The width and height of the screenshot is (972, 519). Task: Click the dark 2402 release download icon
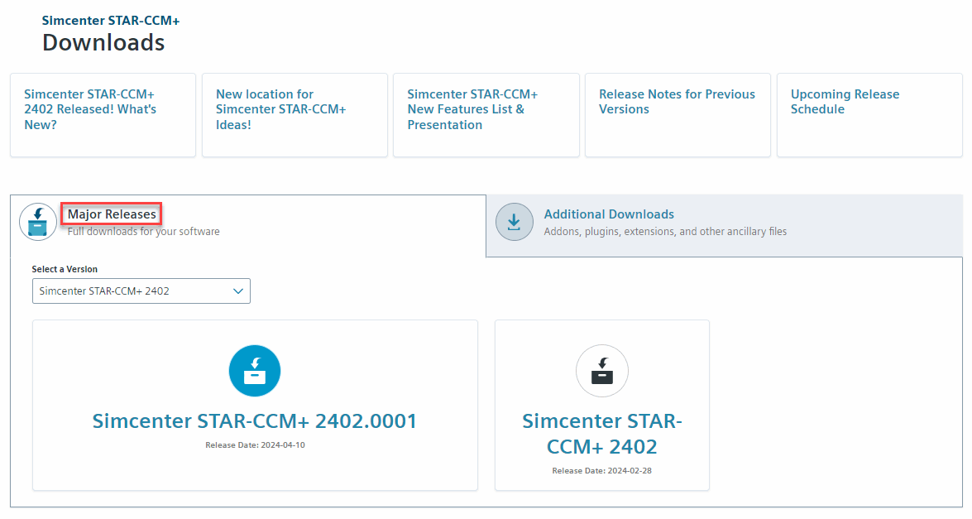coord(601,371)
